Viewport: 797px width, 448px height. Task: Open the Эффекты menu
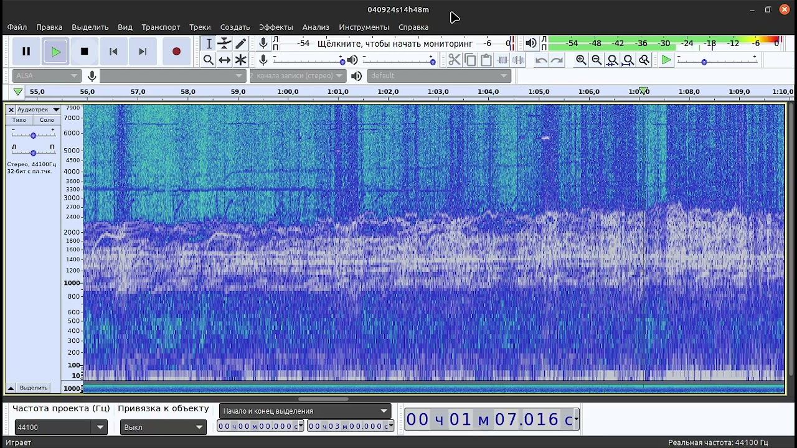pos(276,27)
